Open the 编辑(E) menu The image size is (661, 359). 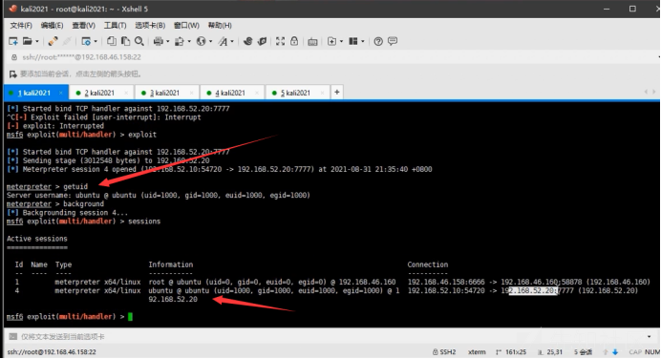point(52,25)
